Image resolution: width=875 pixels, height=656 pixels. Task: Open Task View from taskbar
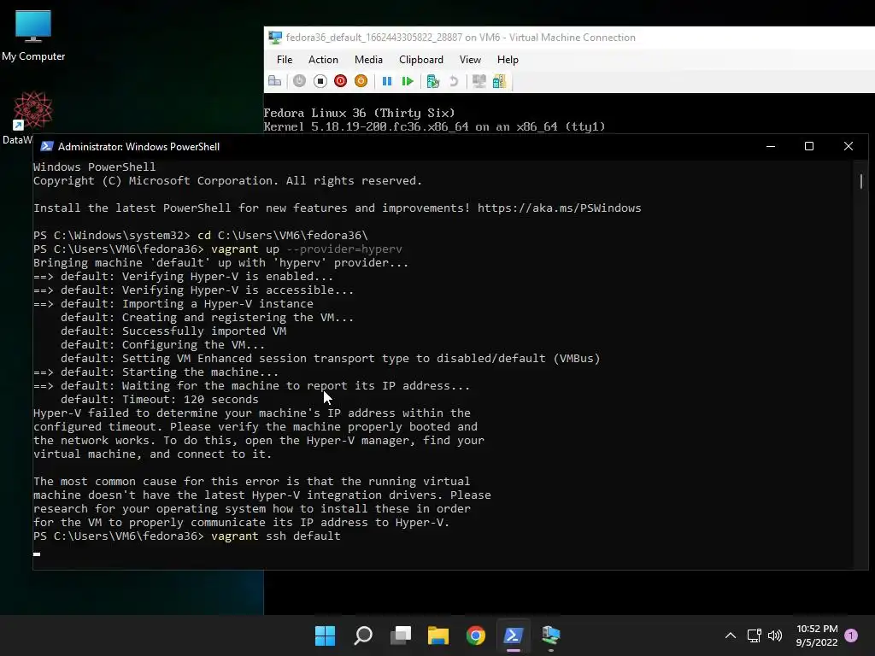pyautogui.click(x=401, y=635)
